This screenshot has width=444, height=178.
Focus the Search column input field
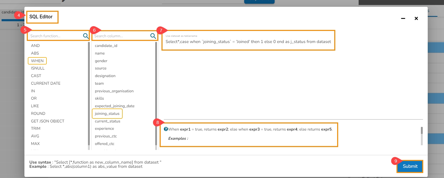121,36
